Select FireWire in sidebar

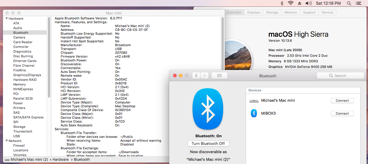19,70
